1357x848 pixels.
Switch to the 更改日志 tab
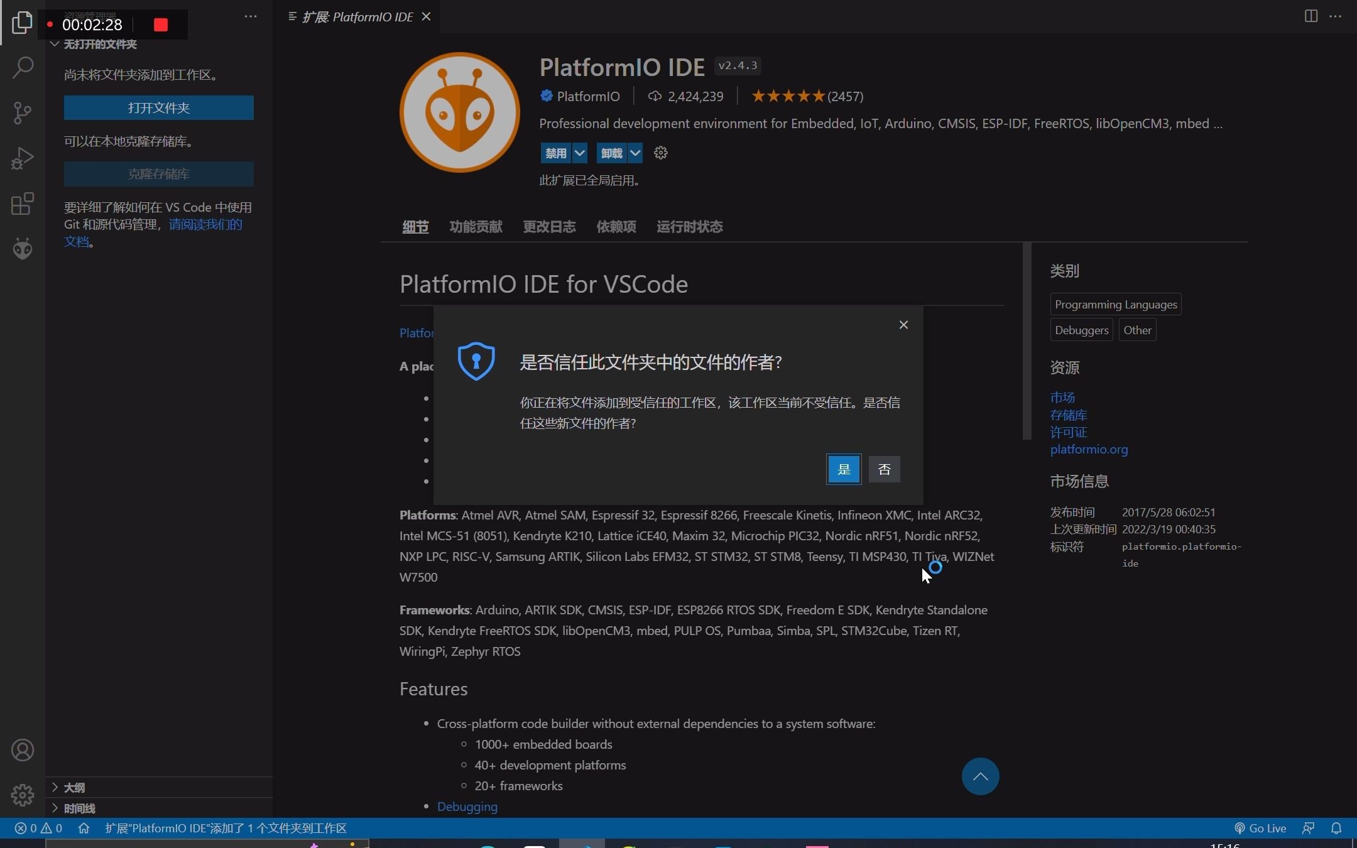(549, 227)
